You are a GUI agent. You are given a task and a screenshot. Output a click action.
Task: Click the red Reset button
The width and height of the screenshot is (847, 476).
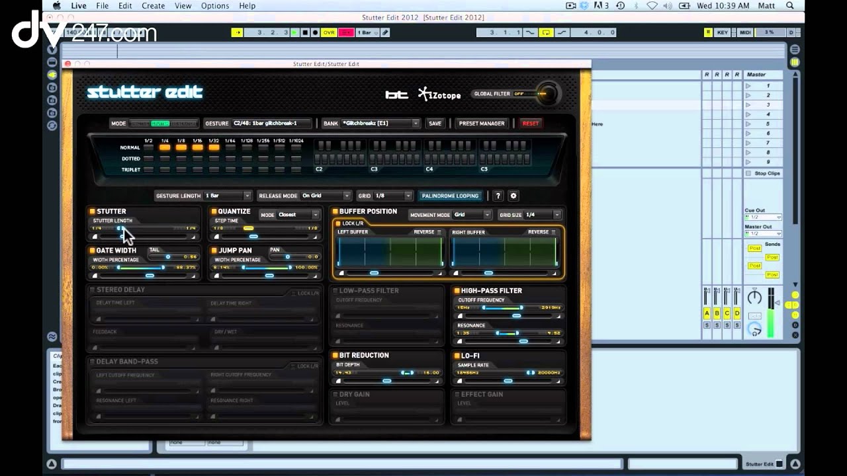click(531, 123)
